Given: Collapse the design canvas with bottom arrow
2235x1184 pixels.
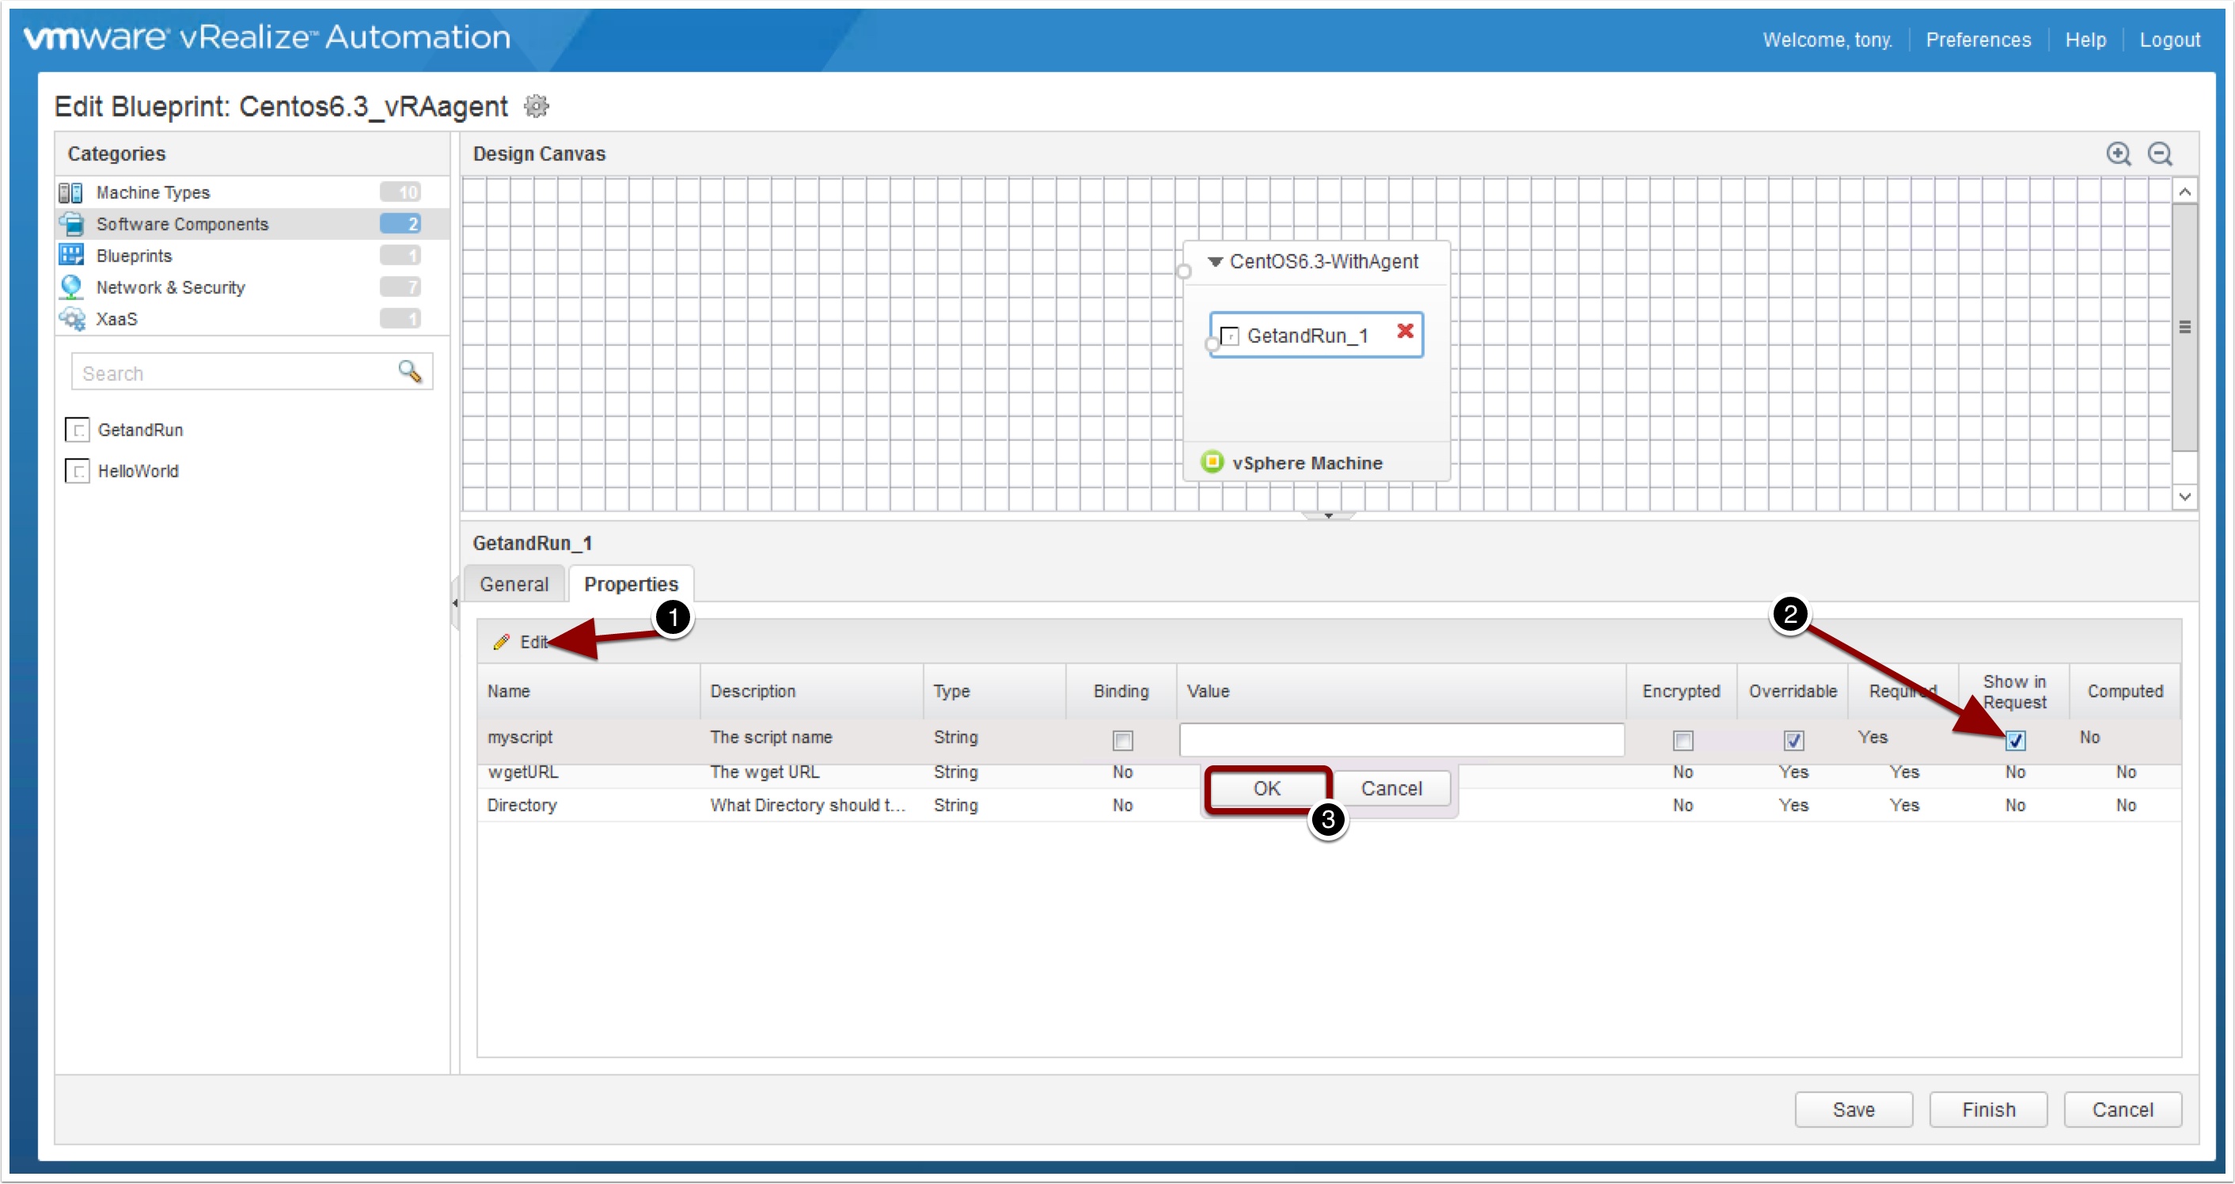Looking at the screenshot, I should tap(1327, 516).
